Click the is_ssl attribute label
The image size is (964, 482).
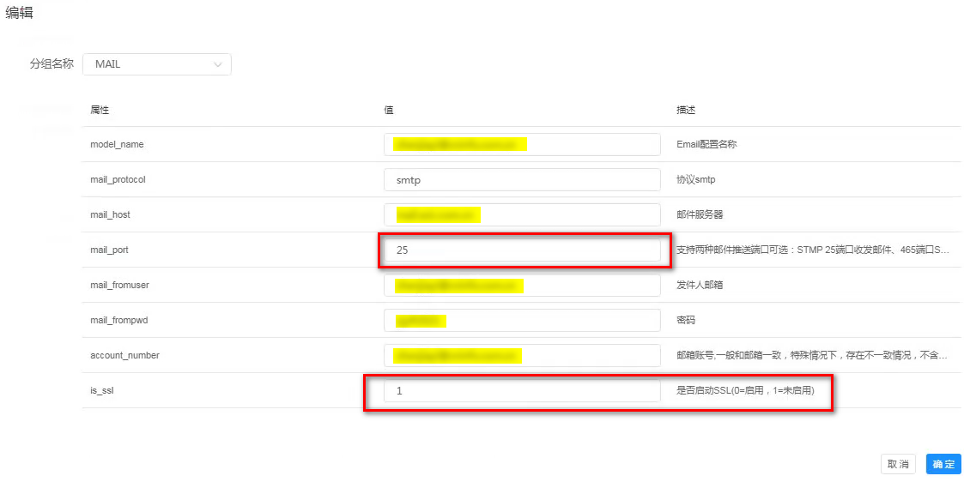point(102,391)
